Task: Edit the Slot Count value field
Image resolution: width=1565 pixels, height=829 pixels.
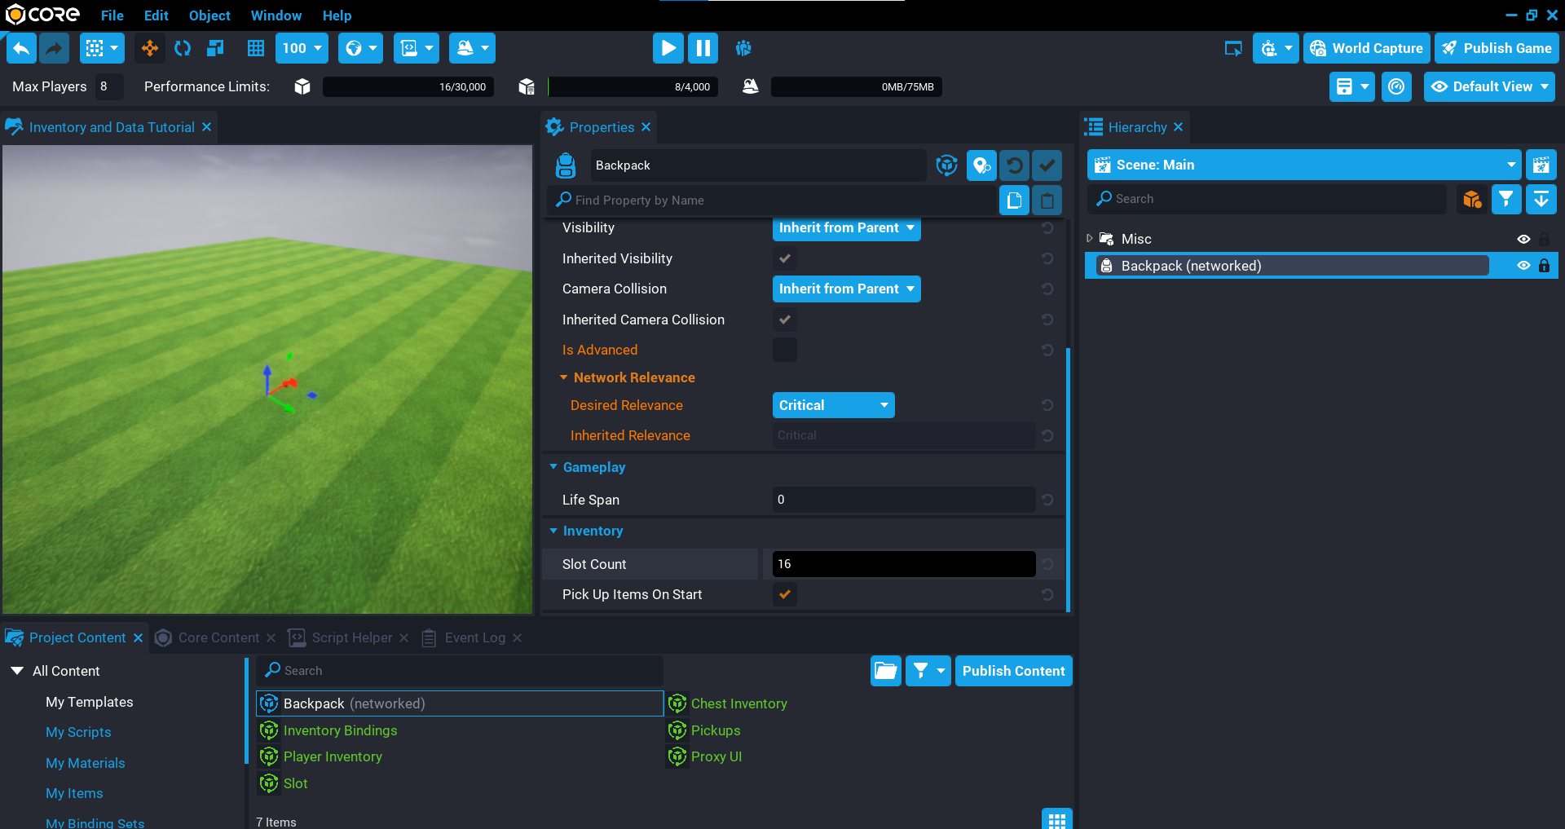Action: click(x=902, y=563)
